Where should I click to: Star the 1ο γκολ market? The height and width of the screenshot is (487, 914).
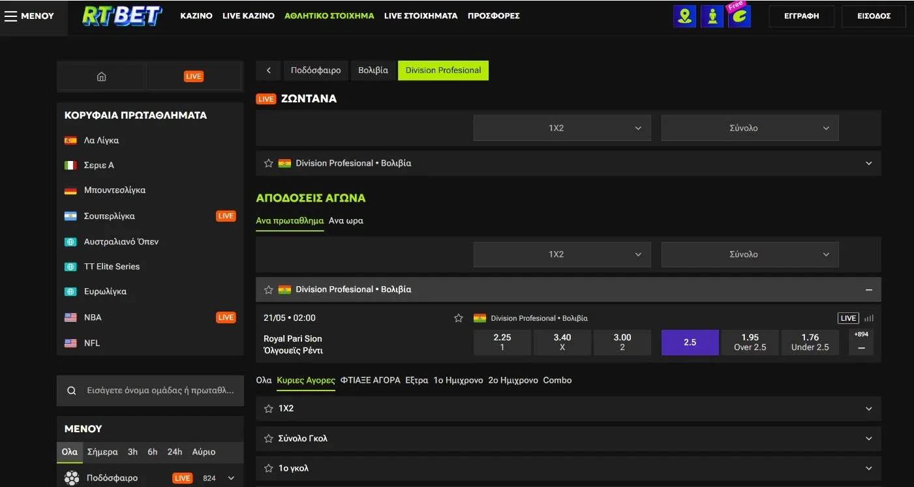[x=268, y=468]
